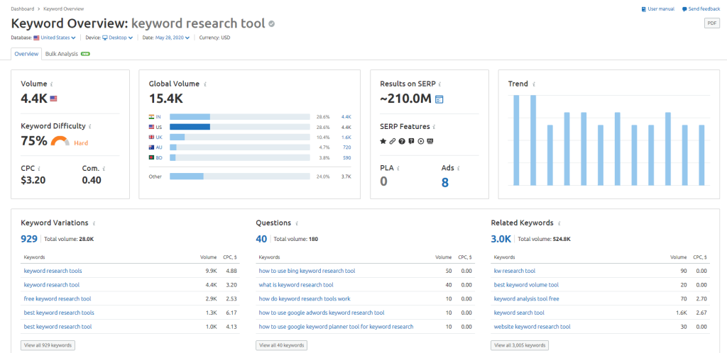Click the site links SERP feature icon
Viewport: 727px width, 353px height.
393,141
